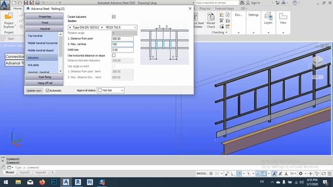The image size is (333, 187).
Task: Click the Save As icon in quick access toolbar
Action: click(x=31, y=3)
